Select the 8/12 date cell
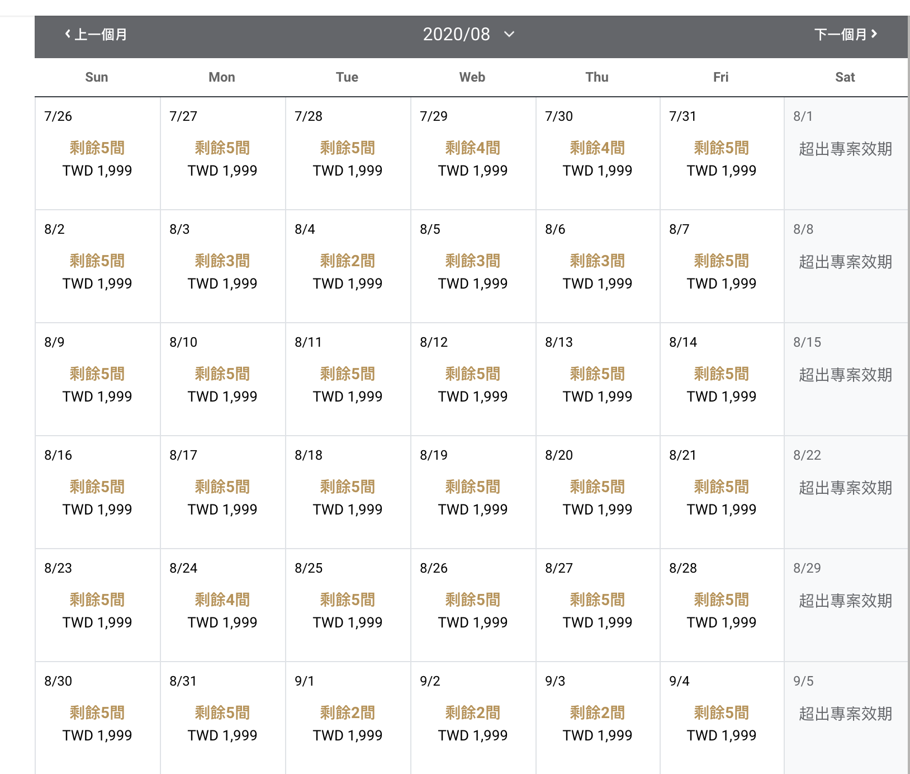Image resolution: width=910 pixels, height=774 pixels. point(473,380)
